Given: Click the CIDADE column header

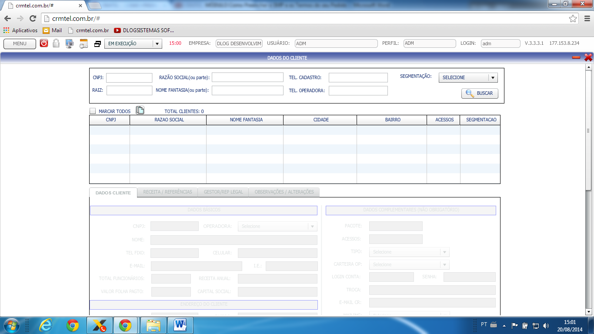Looking at the screenshot, I should coord(320,120).
